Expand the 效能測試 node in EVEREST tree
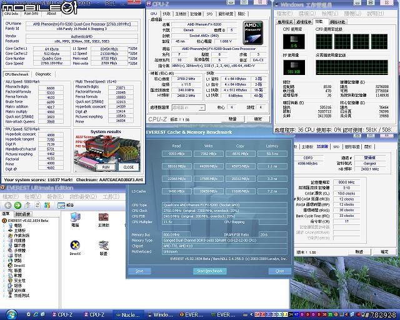Screen dimensions: 400x320 tap(4, 296)
